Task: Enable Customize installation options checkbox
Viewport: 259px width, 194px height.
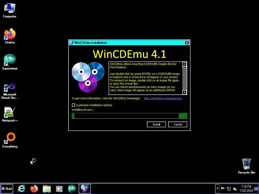Action: [x=74, y=105]
